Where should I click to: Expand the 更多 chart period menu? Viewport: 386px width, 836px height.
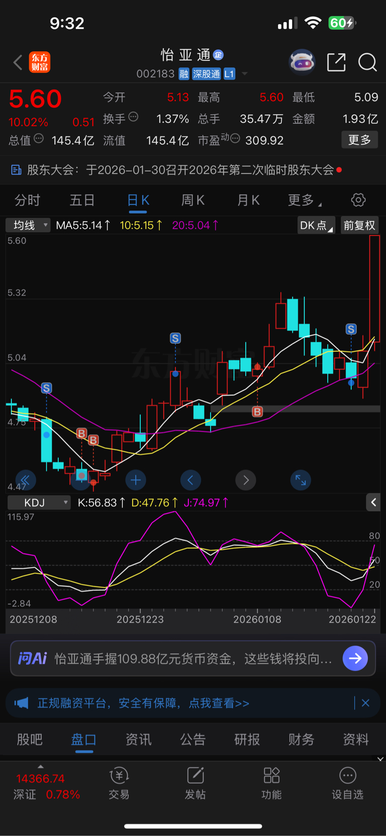click(x=304, y=200)
